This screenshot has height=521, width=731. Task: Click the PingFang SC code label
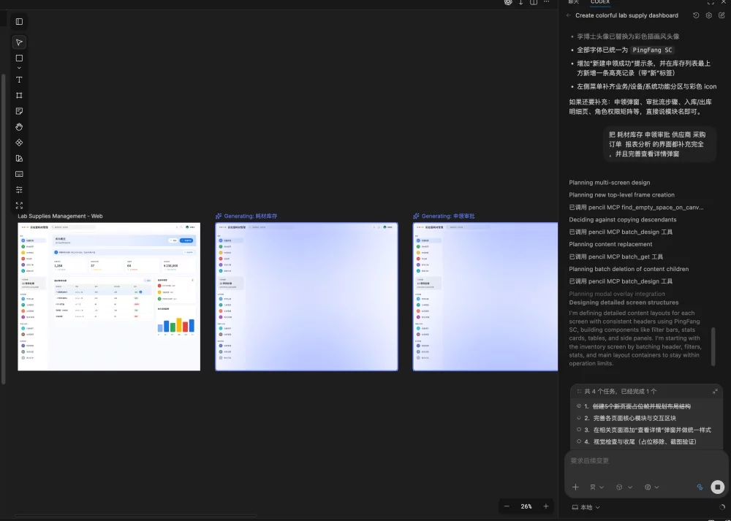(652, 50)
